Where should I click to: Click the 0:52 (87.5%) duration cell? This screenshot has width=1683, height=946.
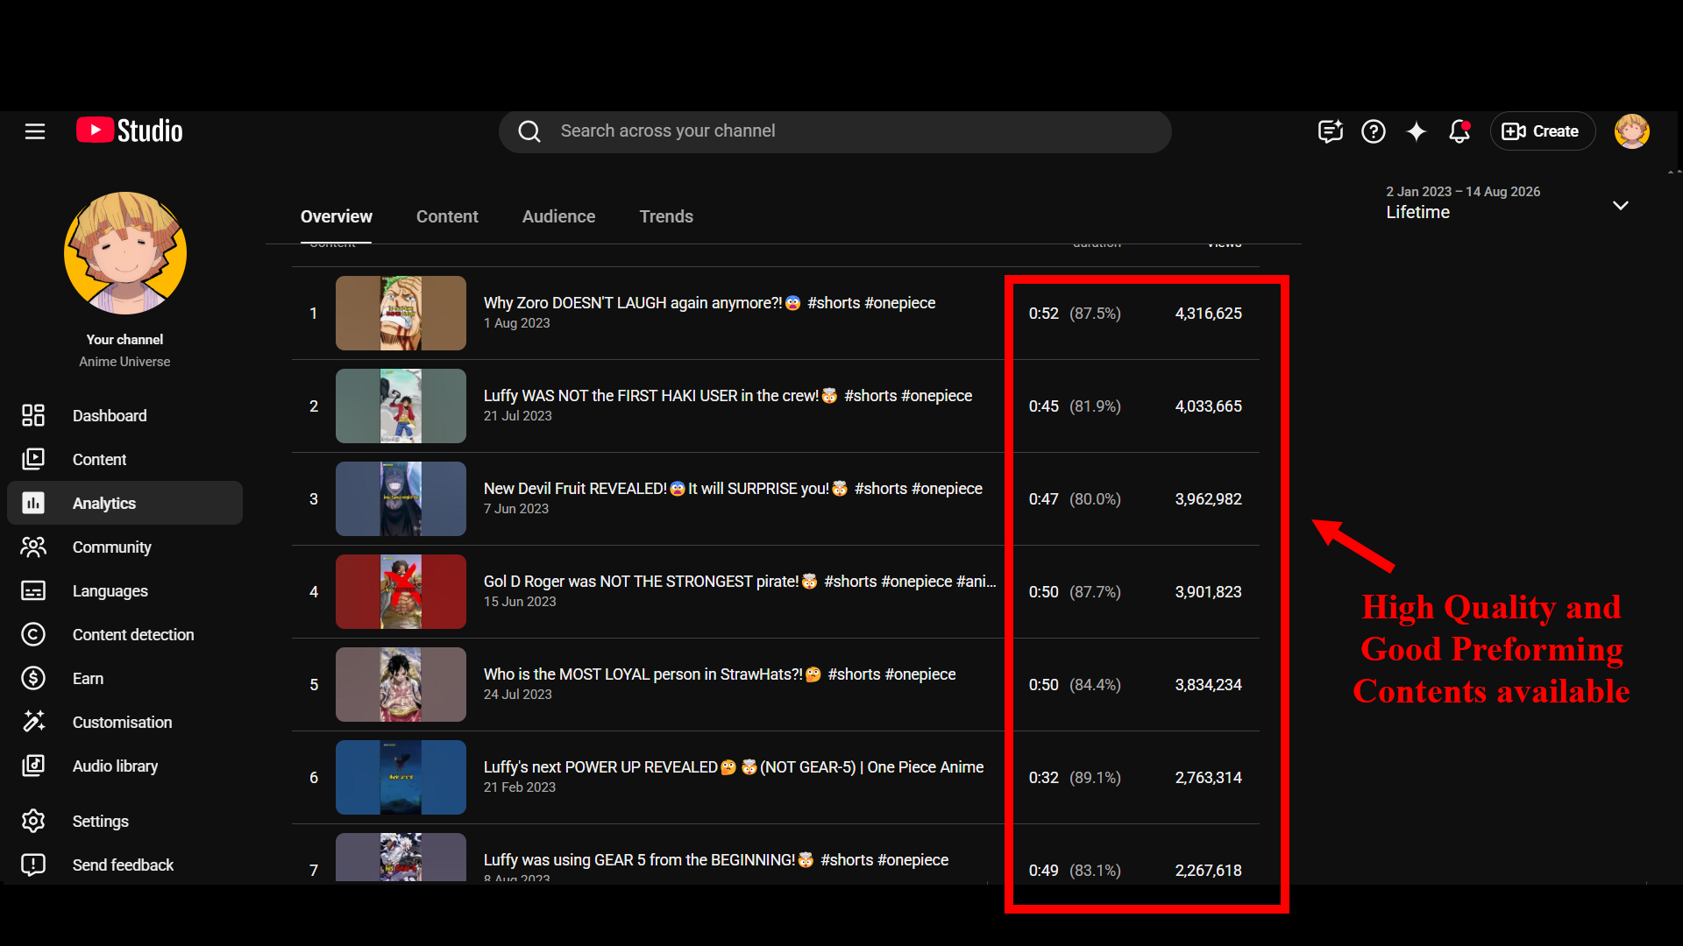[1075, 314]
